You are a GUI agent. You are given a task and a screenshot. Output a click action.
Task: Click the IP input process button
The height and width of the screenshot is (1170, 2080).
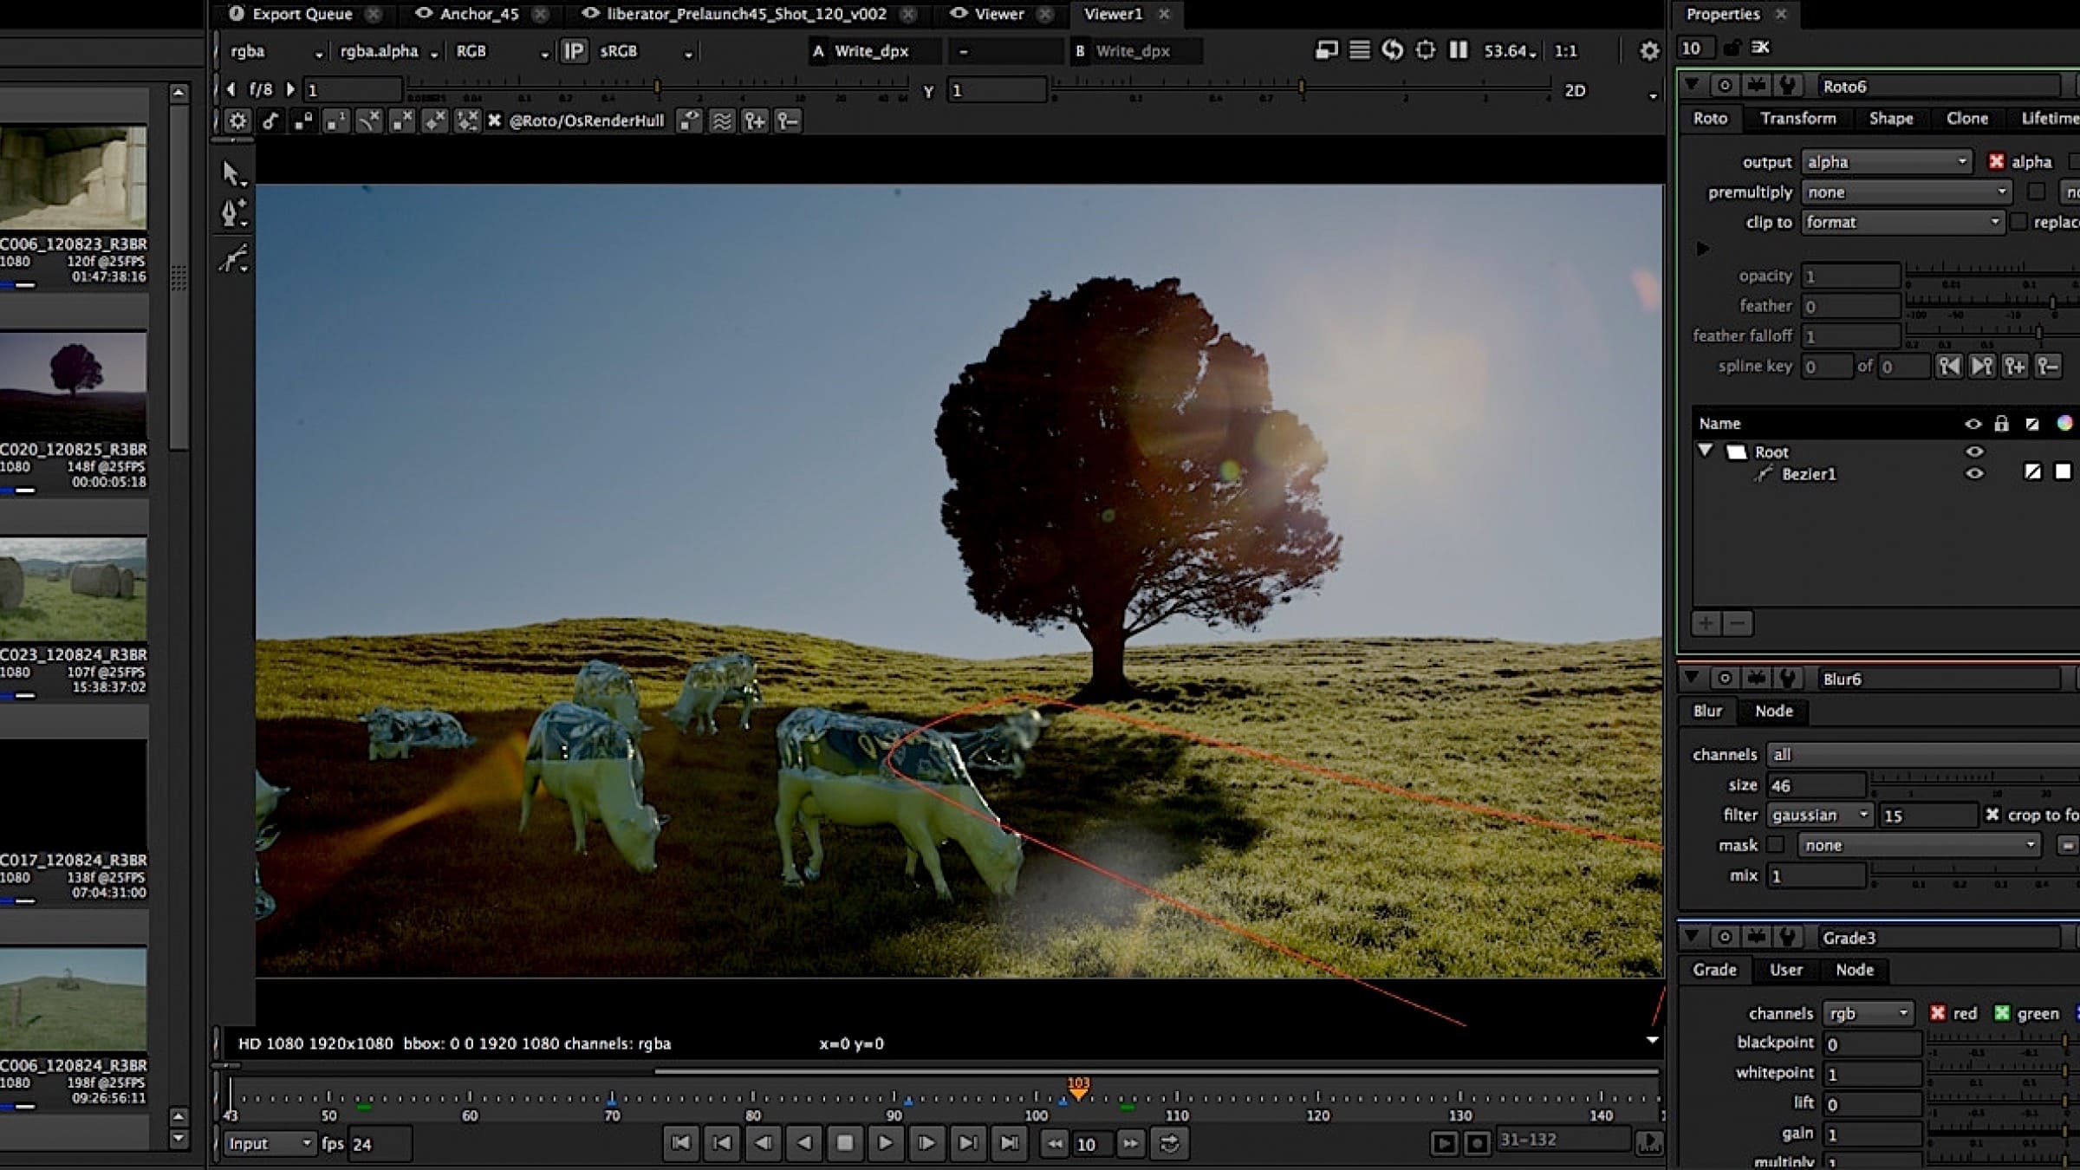pyautogui.click(x=573, y=51)
